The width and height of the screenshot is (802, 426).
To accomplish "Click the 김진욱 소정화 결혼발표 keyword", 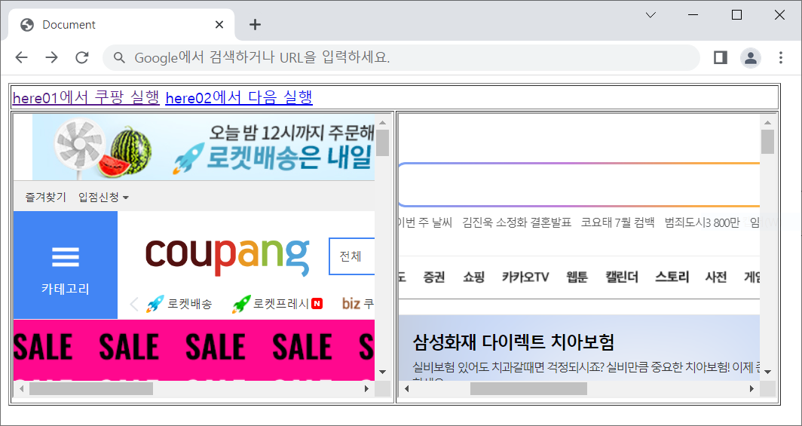I will coord(516,222).
